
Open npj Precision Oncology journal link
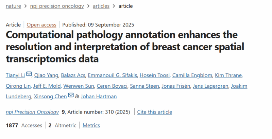[x=32, y=112]
